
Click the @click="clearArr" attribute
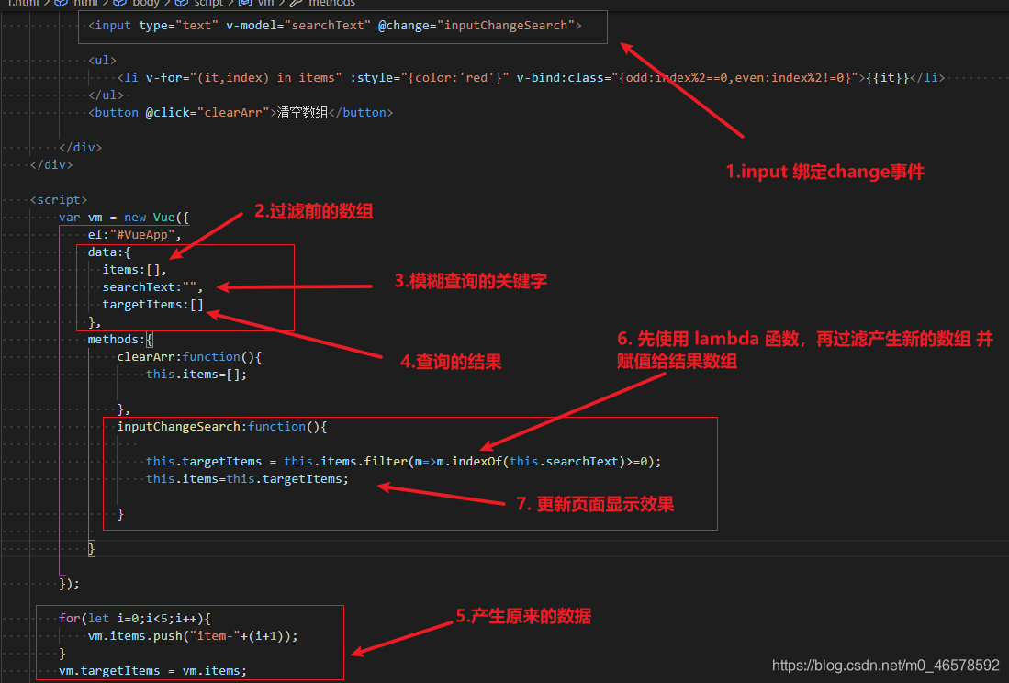click(x=207, y=113)
